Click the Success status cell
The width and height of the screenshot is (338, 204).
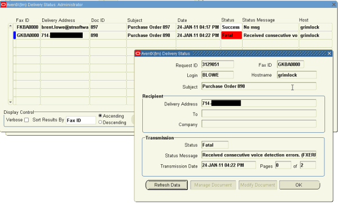pyautogui.click(x=232, y=27)
